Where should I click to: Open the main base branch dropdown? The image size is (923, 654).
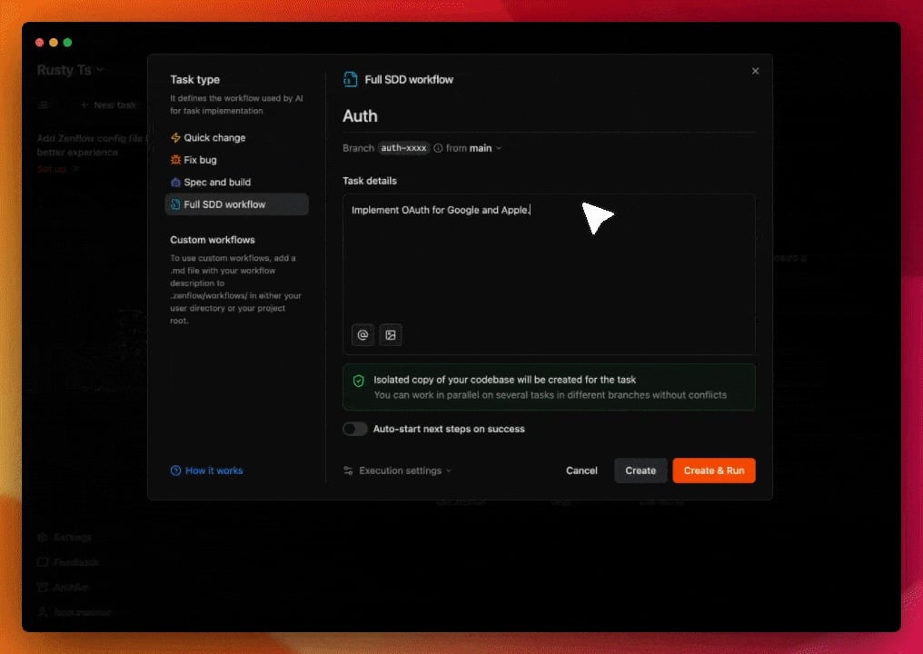[485, 148]
